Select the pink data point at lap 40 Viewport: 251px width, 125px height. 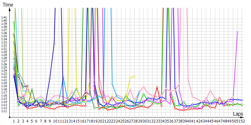click(x=188, y=80)
